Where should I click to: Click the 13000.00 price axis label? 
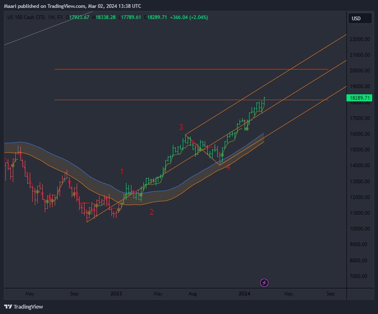(360, 182)
